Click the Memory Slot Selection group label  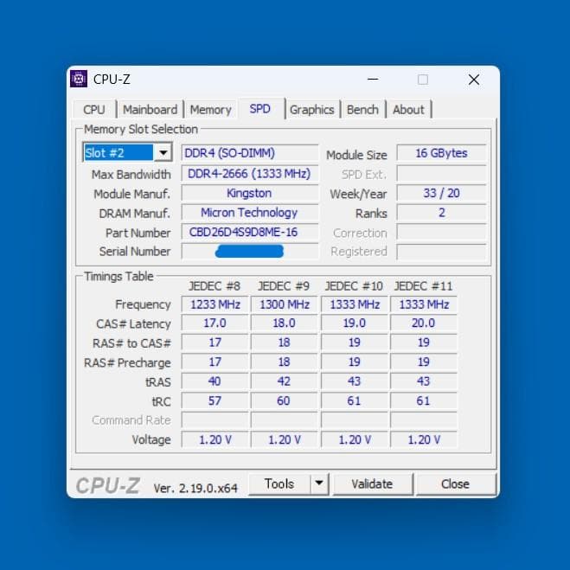141,129
